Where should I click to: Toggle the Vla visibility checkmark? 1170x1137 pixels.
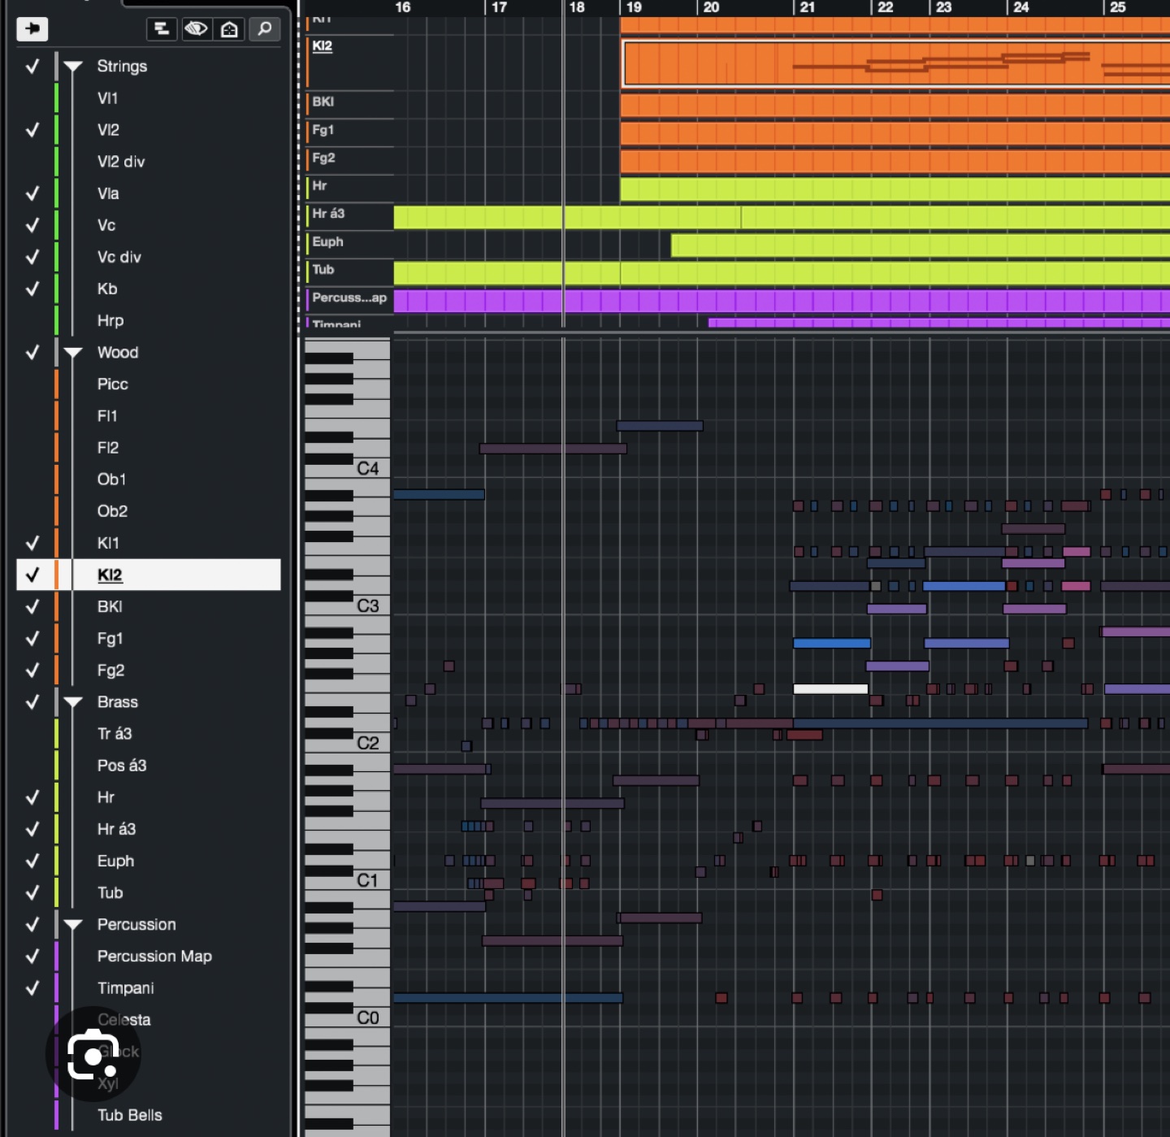point(32,193)
